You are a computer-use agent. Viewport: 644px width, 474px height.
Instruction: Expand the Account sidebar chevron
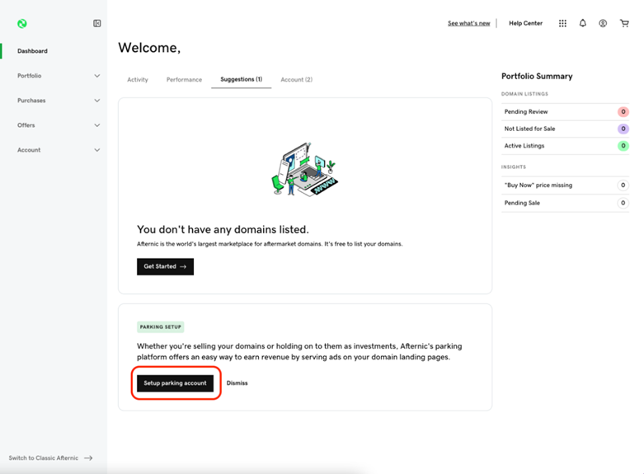[97, 150]
